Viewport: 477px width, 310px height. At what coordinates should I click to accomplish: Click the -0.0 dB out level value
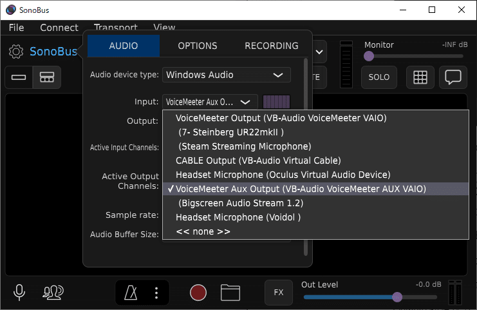point(428,284)
